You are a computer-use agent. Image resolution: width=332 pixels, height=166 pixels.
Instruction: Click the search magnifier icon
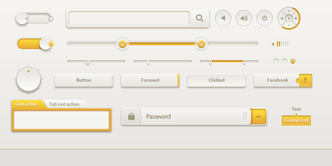coord(200,18)
